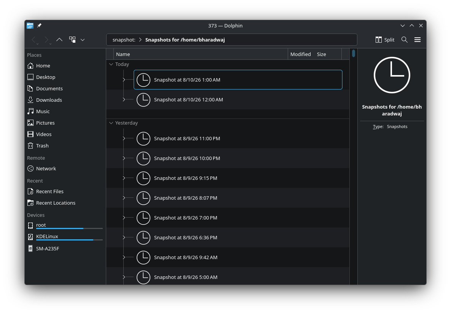Click the large clock preview in info panel

(x=392, y=75)
